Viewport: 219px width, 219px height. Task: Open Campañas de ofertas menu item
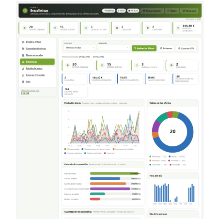[36, 48]
